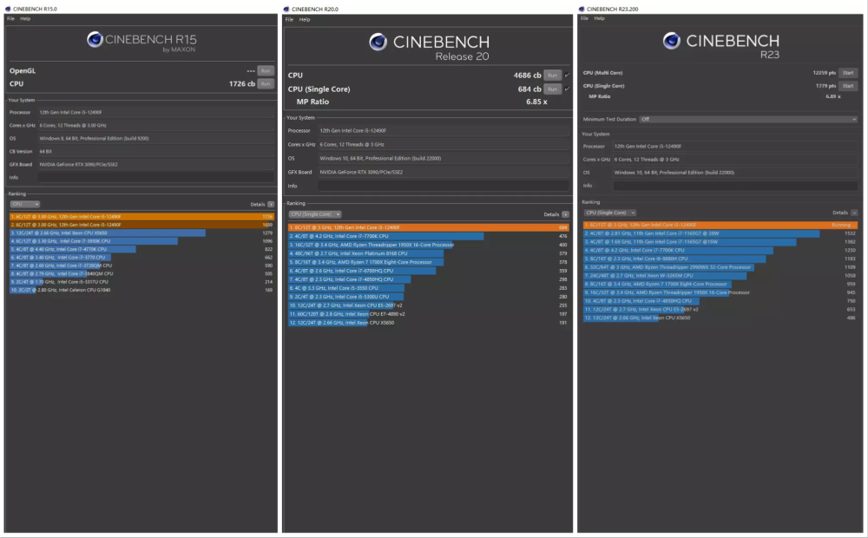Click the R15 window title bar icon
The height and width of the screenshot is (538, 868).
[x=9, y=9]
